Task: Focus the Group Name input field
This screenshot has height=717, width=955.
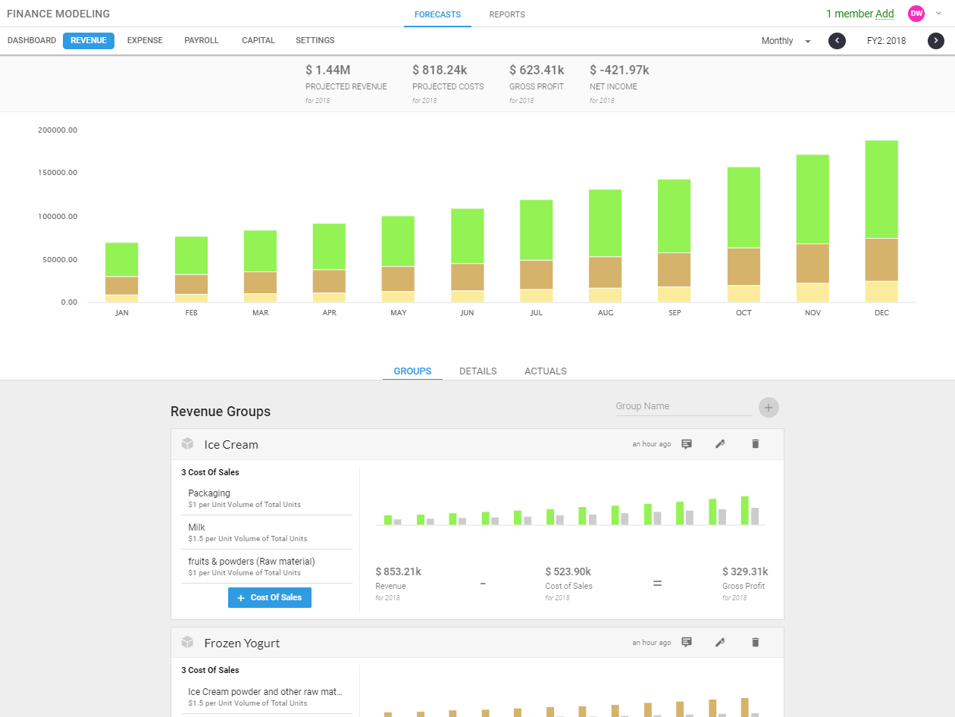Action: coord(682,406)
